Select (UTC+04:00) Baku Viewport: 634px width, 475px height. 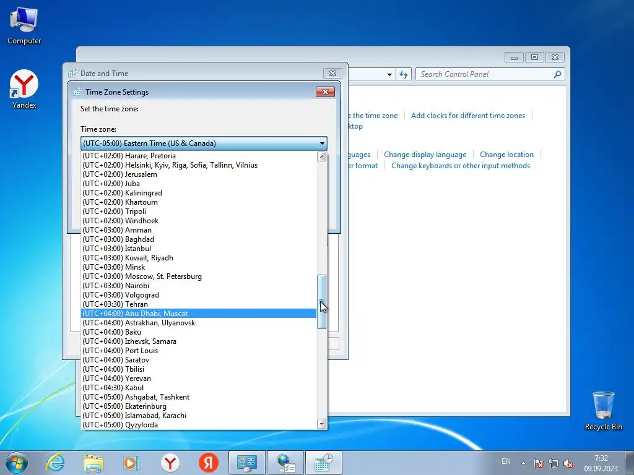199,332
